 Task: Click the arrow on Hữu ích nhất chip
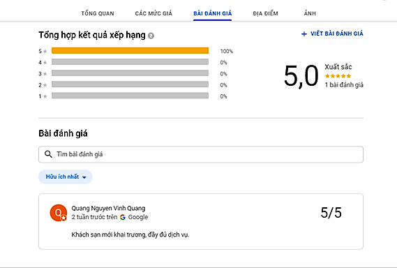[x=84, y=177]
